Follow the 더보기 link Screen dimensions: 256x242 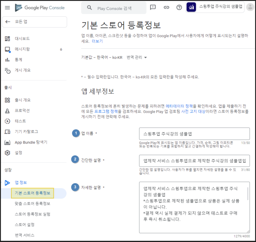tap(97, 41)
